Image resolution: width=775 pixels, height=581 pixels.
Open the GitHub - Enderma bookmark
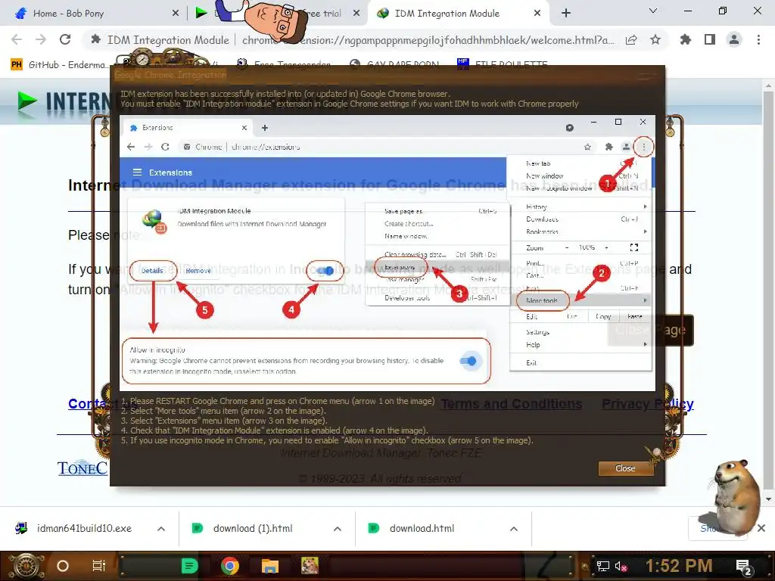59,65
